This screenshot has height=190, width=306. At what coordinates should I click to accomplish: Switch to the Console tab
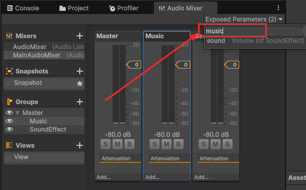pyautogui.click(x=23, y=8)
